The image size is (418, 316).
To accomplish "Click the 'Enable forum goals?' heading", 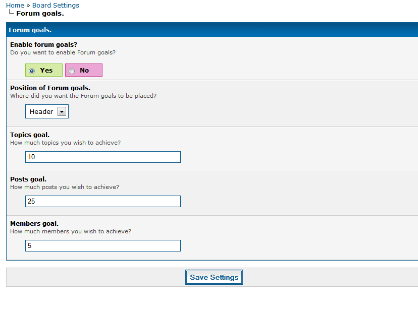I will coord(43,45).
